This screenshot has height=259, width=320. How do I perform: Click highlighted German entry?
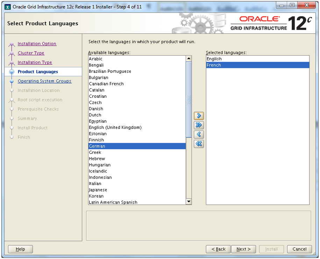click(x=137, y=146)
